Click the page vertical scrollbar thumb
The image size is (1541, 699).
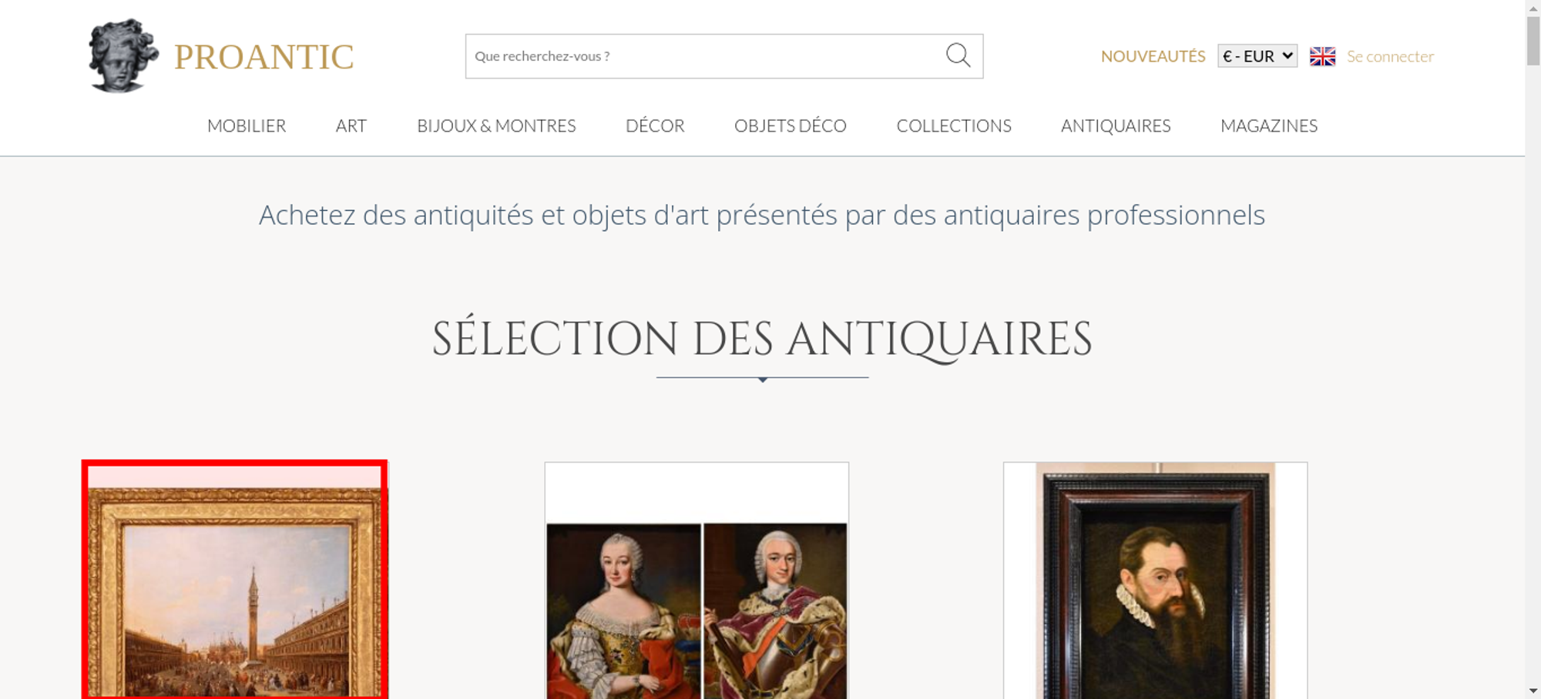[x=1533, y=40]
